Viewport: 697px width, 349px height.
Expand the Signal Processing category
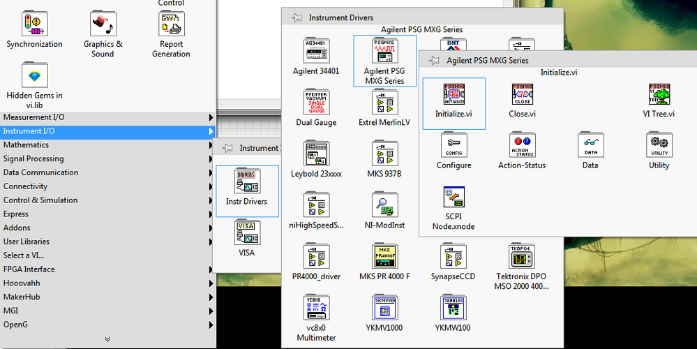click(108, 158)
